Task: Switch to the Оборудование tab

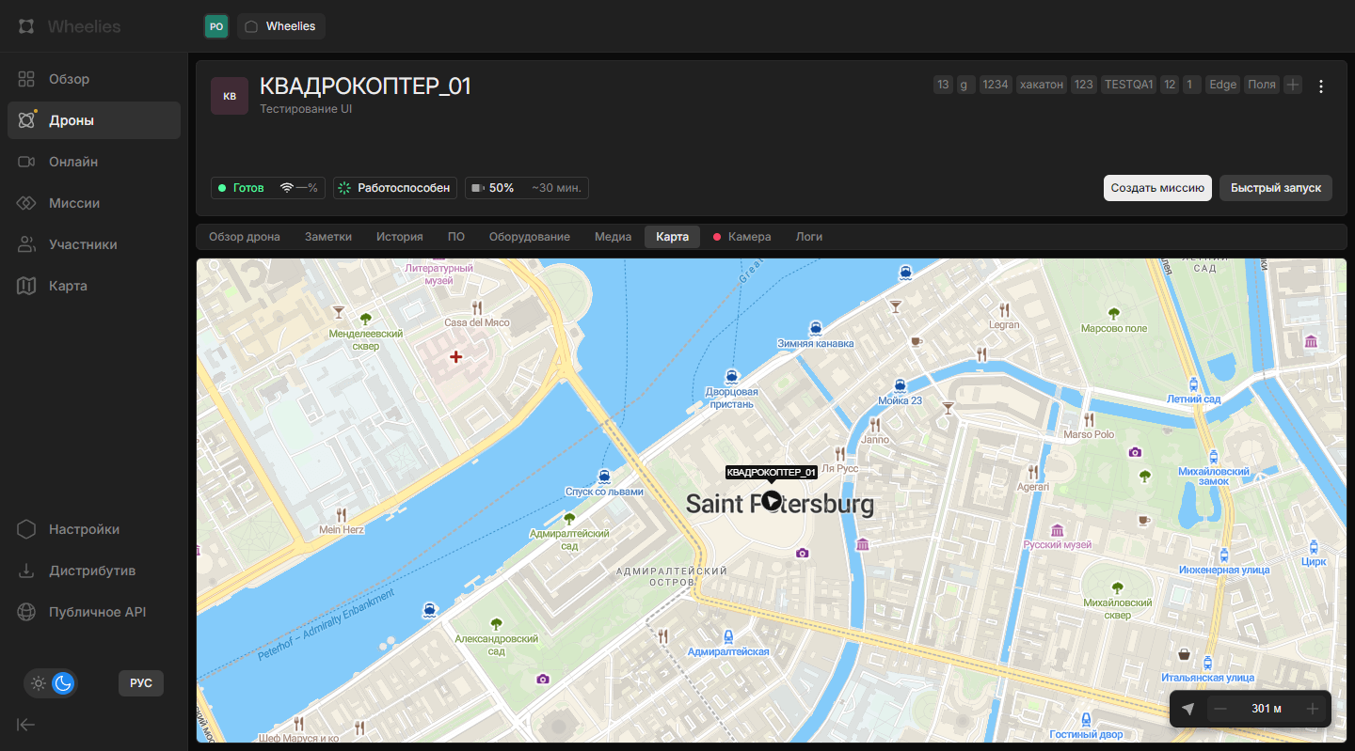Action: 529,237
